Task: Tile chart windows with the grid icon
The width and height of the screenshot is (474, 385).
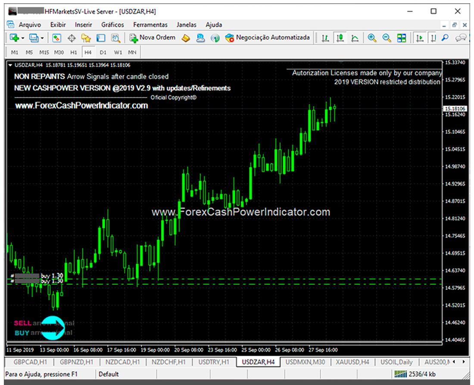Action: 402,38
